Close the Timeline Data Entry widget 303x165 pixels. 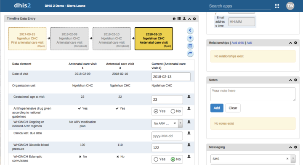click(194, 19)
